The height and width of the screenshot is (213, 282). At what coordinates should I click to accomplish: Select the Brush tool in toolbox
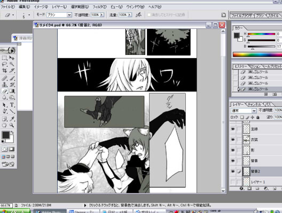coord(12,78)
